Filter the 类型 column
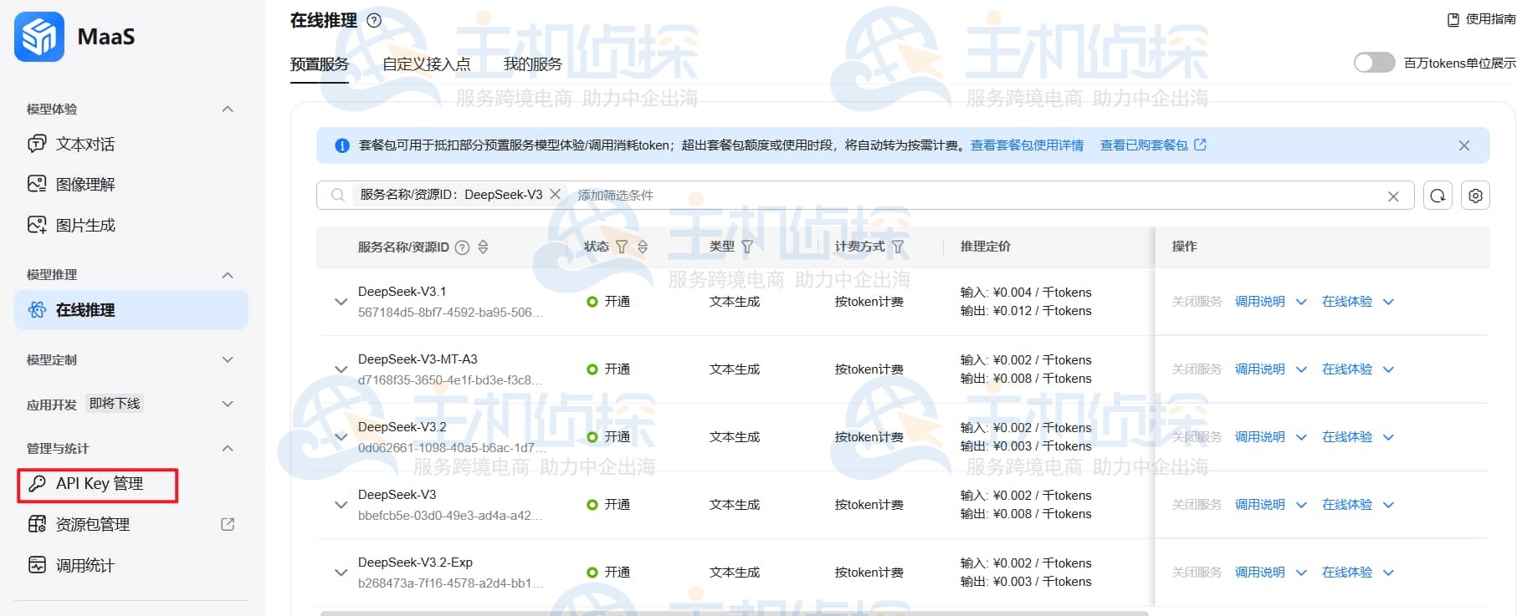Image resolution: width=1517 pixels, height=616 pixels. tap(747, 247)
